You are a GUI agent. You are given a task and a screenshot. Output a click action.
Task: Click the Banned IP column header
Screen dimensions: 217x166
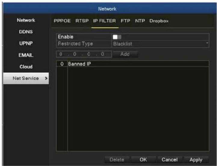pyautogui.click(x=138, y=64)
